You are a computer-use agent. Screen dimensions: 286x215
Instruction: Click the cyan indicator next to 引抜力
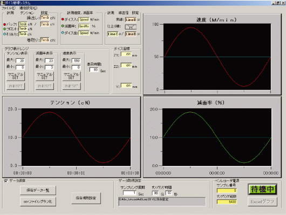point(5,34)
